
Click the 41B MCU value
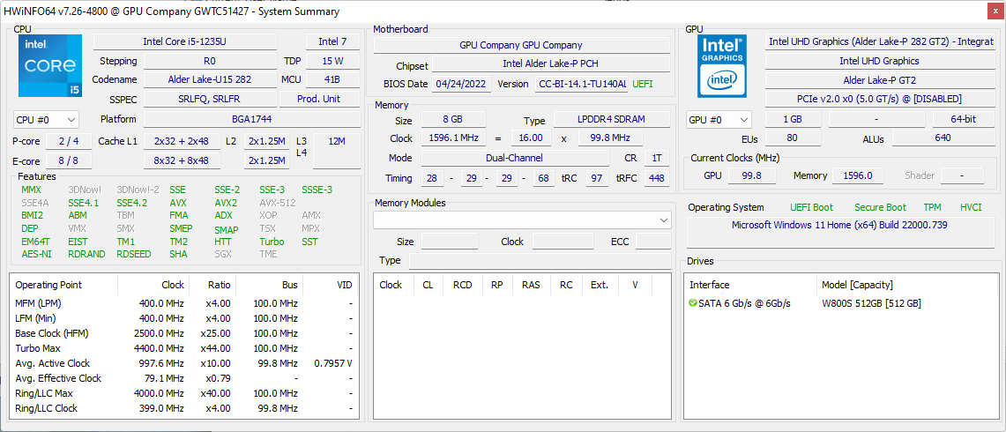(x=332, y=79)
